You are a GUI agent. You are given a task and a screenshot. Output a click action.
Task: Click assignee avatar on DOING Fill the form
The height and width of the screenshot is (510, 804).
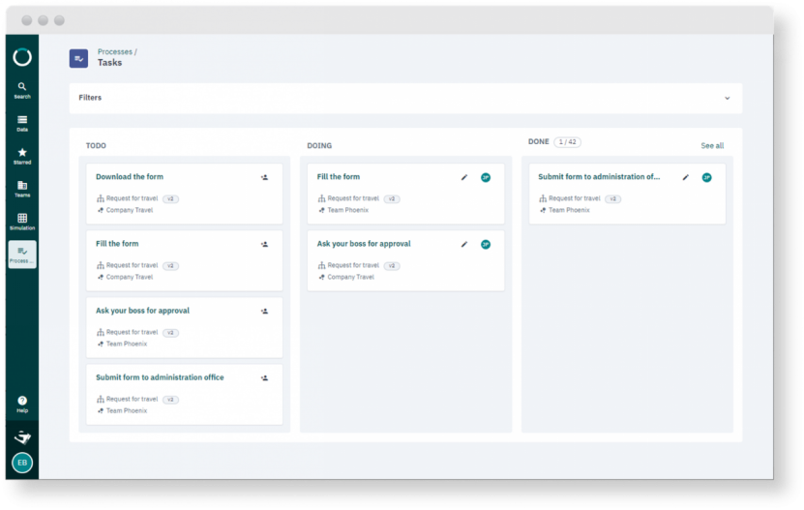click(x=486, y=177)
